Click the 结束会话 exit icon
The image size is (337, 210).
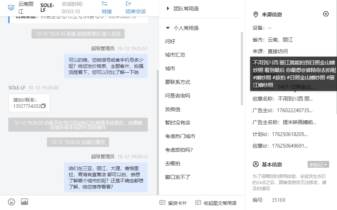point(128,4)
